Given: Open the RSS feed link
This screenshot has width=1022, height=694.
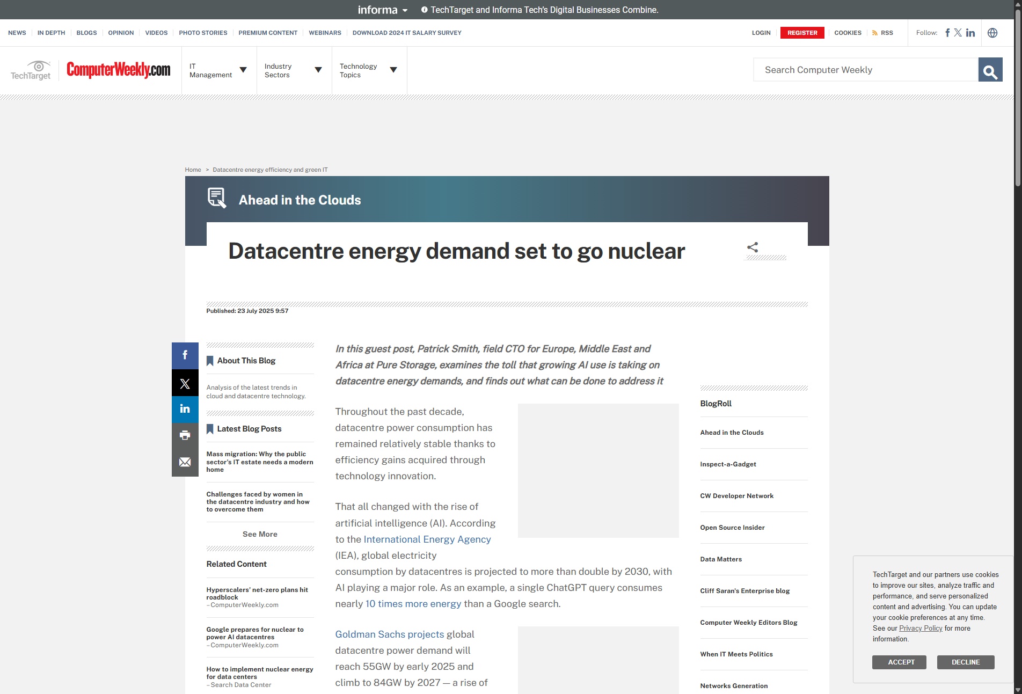Looking at the screenshot, I should 882,33.
